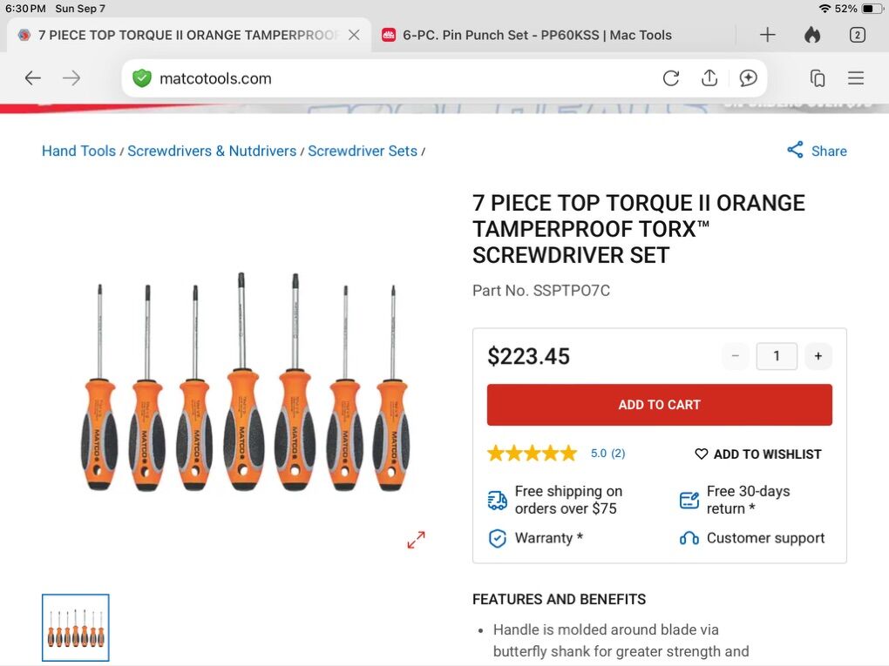This screenshot has width=889, height=666.
Task: Go to Screwdrivers & Nutdrivers category
Action: [212, 151]
